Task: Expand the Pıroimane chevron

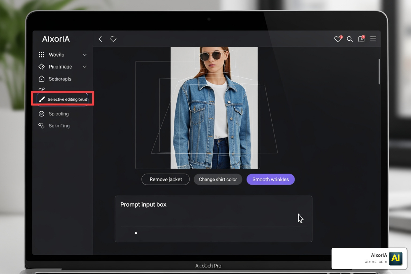Action: pos(85,67)
